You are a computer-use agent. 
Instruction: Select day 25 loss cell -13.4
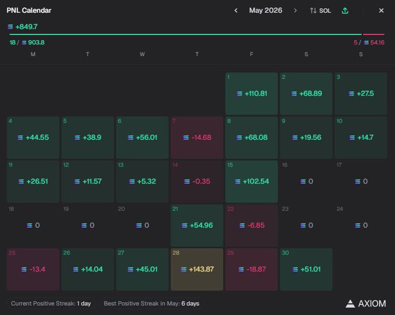[x=33, y=269]
